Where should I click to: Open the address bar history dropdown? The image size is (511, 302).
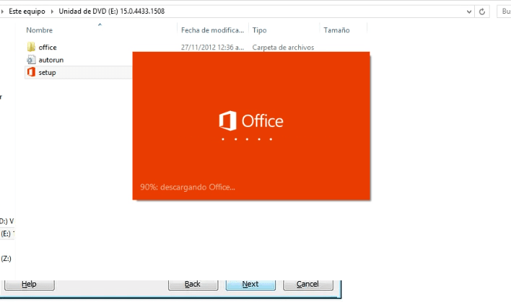tap(469, 12)
